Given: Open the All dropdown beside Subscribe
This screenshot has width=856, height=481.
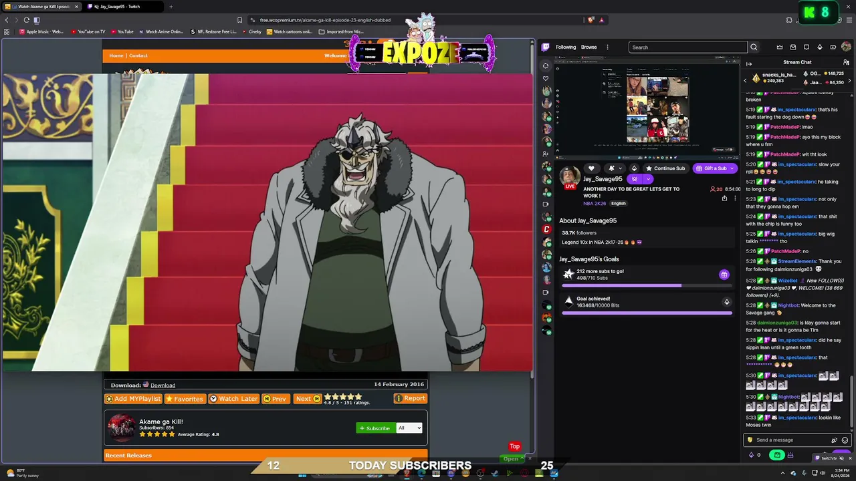Looking at the screenshot, I should tap(409, 428).
